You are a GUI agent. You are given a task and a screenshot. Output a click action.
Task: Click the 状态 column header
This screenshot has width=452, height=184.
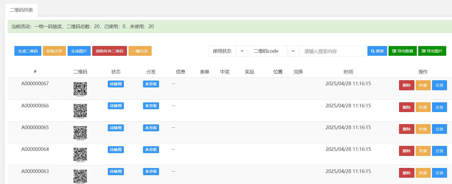coord(116,72)
